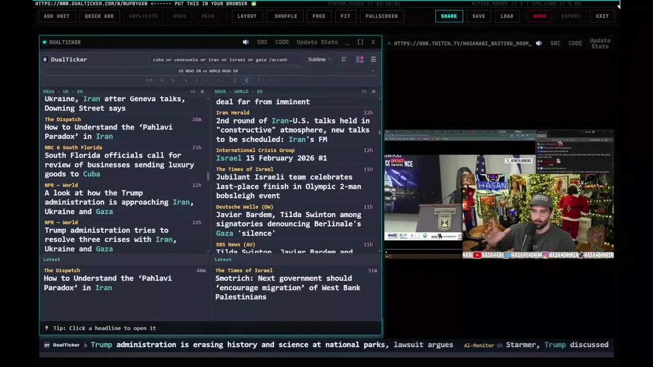
Task: Open headline about South Florida luxury goods Cuba
Action: (x=119, y=165)
